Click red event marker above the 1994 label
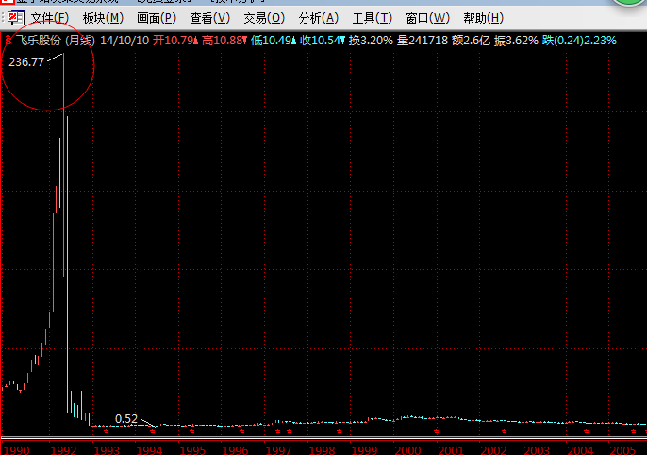647x455 pixels. pos(153,431)
